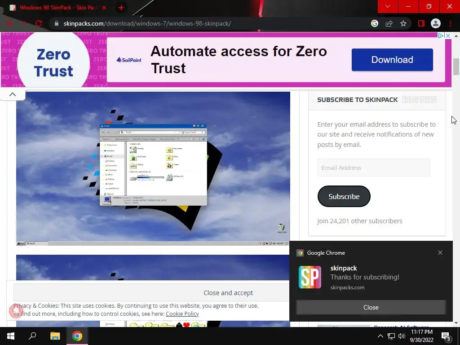Click the page vertical scrollbar thumb
The width and height of the screenshot is (460, 345).
456,67
